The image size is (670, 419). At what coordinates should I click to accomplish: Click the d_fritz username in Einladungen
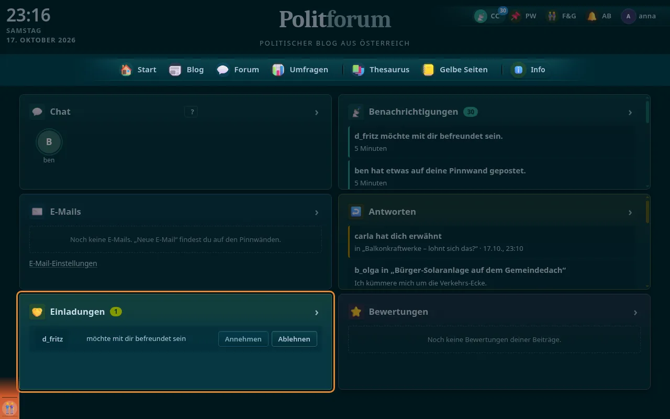[x=53, y=339]
